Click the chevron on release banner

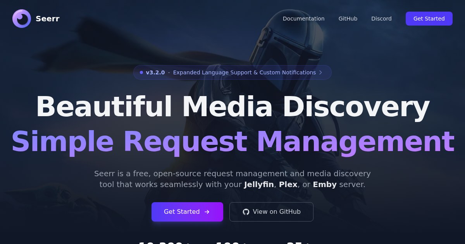(x=320, y=72)
